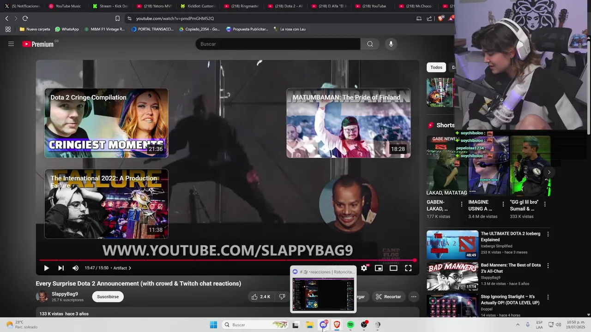Open The ULTIMATE DOTA 2 Iceberg thumbnail

click(452, 245)
